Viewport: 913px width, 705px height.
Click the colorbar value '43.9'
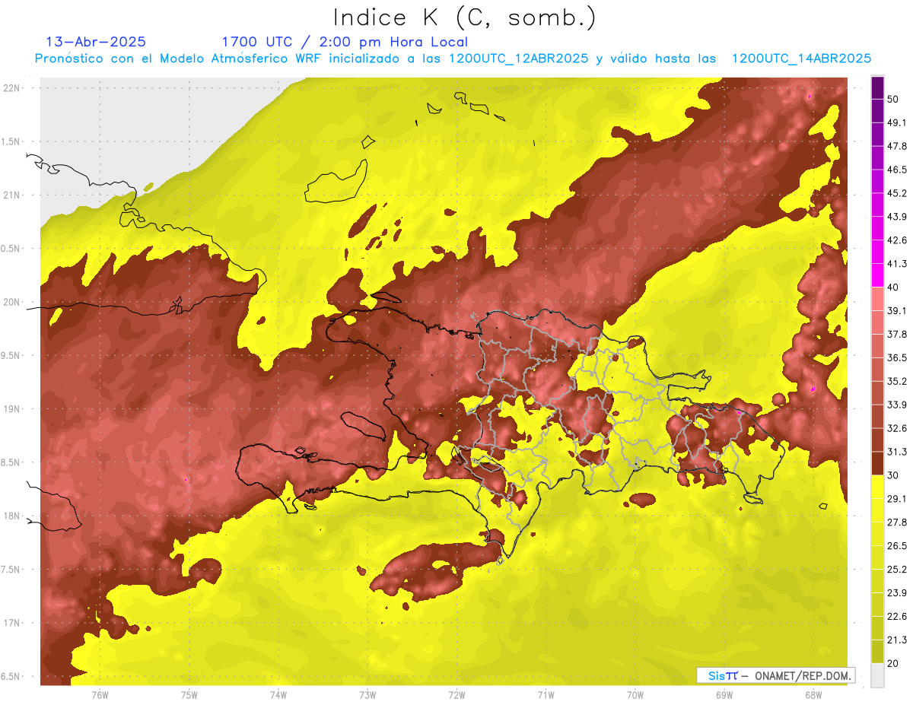coord(896,217)
